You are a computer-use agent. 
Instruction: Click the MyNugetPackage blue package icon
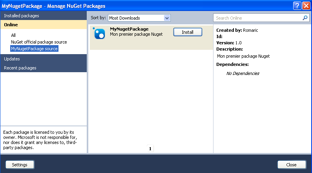tap(99, 34)
